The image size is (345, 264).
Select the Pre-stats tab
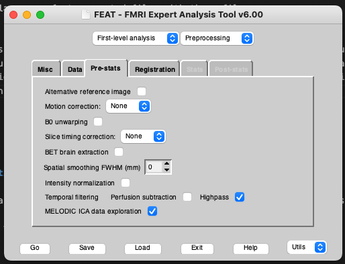[106, 69]
